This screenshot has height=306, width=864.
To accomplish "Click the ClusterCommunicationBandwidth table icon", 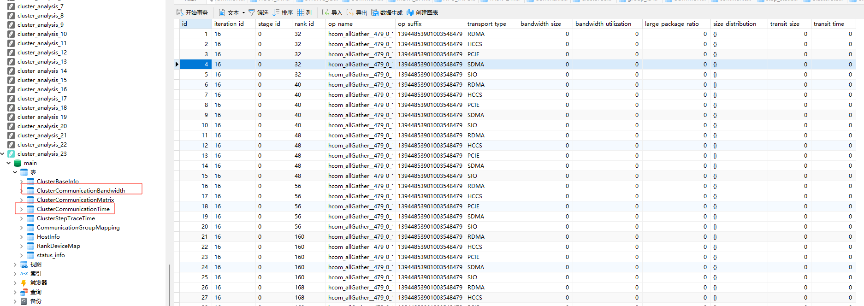I will pos(30,191).
